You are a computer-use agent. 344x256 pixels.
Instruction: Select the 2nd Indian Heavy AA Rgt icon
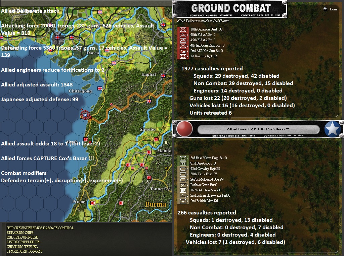pyautogui.click(x=183, y=196)
